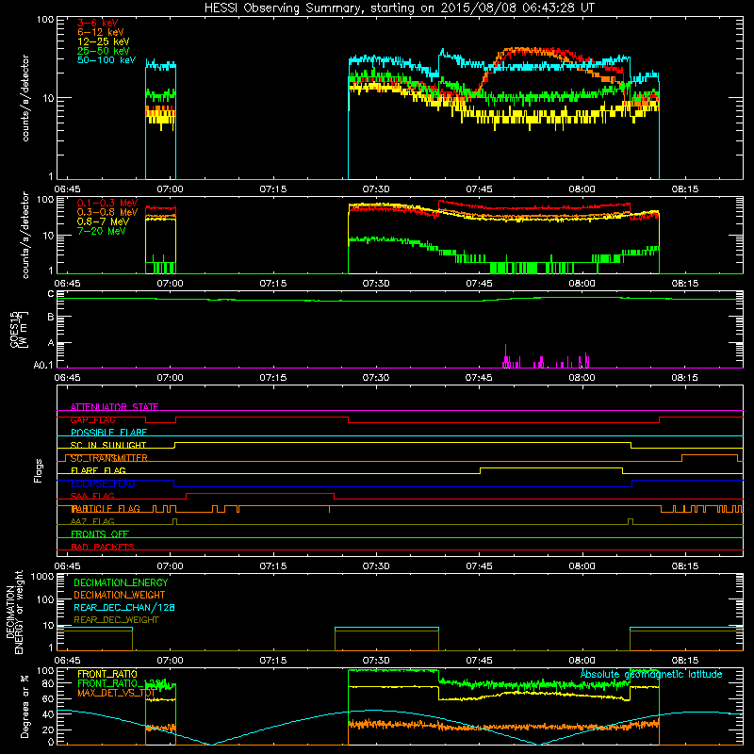The height and width of the screenshot is (754, 754).
Task: Click the '0.1-0.3 MeV' legend entry
Action: coord(107,203)
